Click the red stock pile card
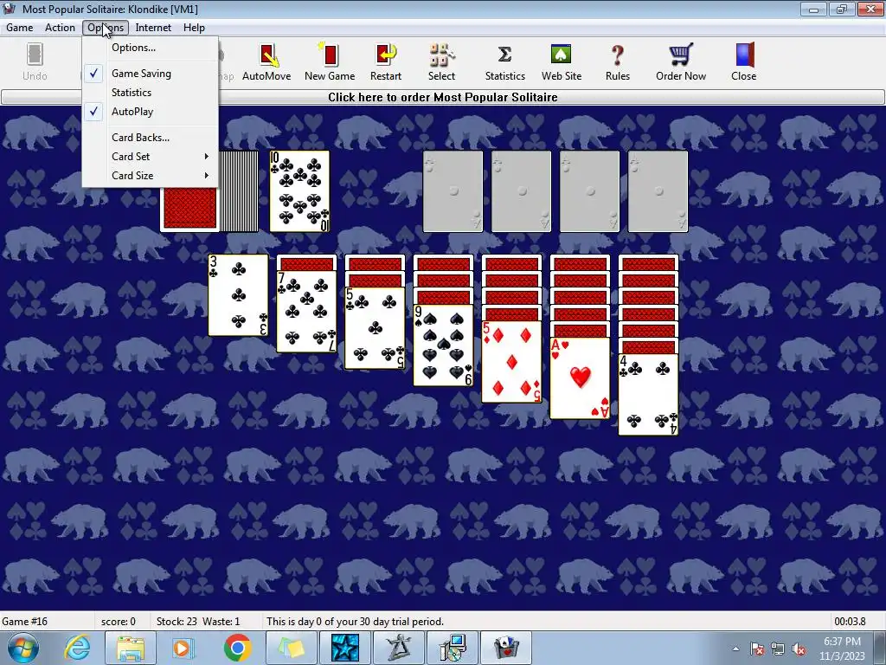The width and height of the screenshot is (886, 665). tap(189, 208)
